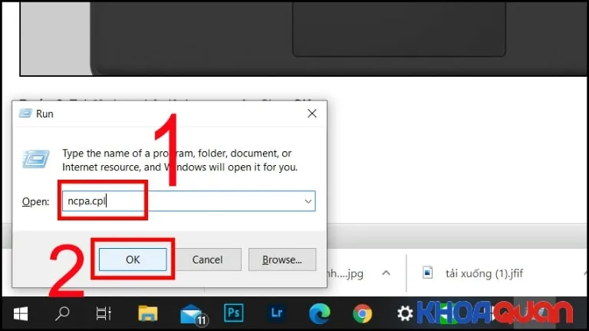Viewport: 589px width, 331px height.
Task: Click the large Run program icon in dialog
Action: [x=37, y=159]
